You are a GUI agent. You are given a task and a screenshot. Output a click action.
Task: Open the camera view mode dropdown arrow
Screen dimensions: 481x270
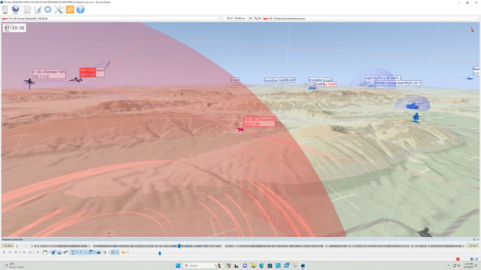click(x=50, y=252)
